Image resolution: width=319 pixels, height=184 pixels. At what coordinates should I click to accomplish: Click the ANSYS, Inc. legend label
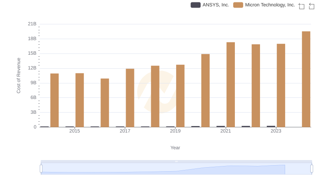pos(216,5)
